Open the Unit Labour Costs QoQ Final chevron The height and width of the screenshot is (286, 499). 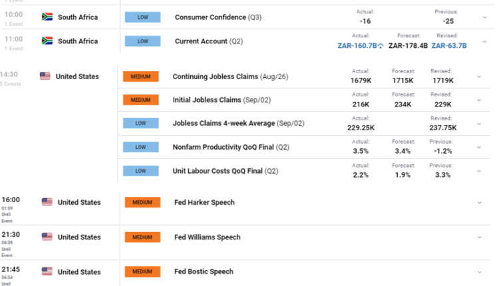479,171
